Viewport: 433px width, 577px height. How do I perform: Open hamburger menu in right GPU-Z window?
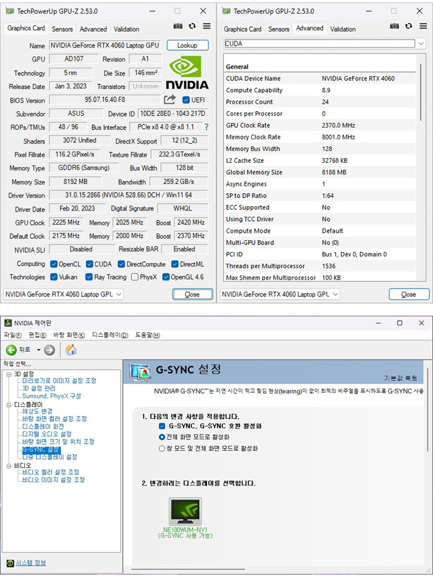(424, 26)
